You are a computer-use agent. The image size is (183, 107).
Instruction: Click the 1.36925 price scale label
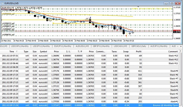pos(177,20)
